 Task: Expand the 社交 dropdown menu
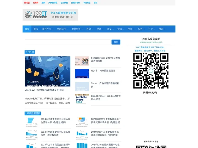pyautogui.click(x=110, y=29)
